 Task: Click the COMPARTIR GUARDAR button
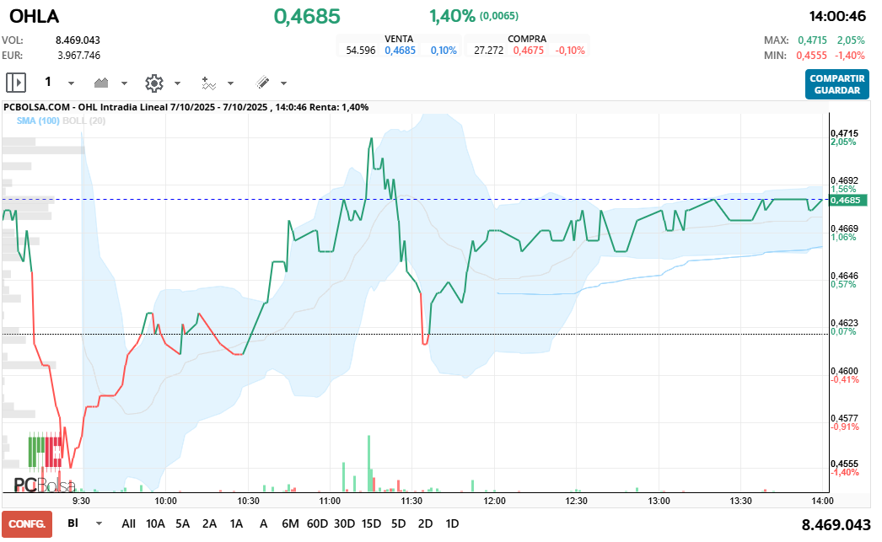coord(836,84)
